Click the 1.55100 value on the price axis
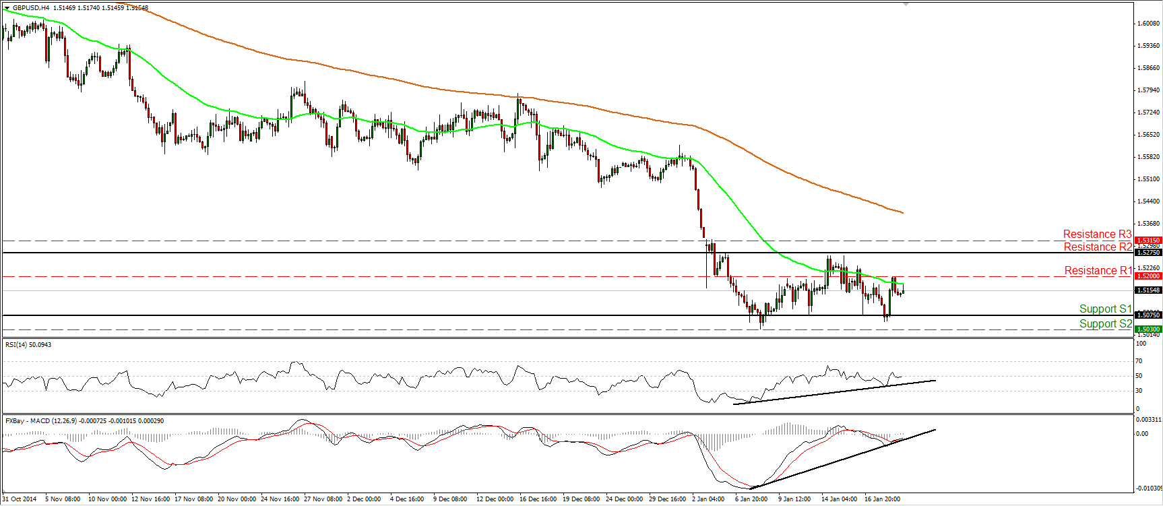 1148,179
